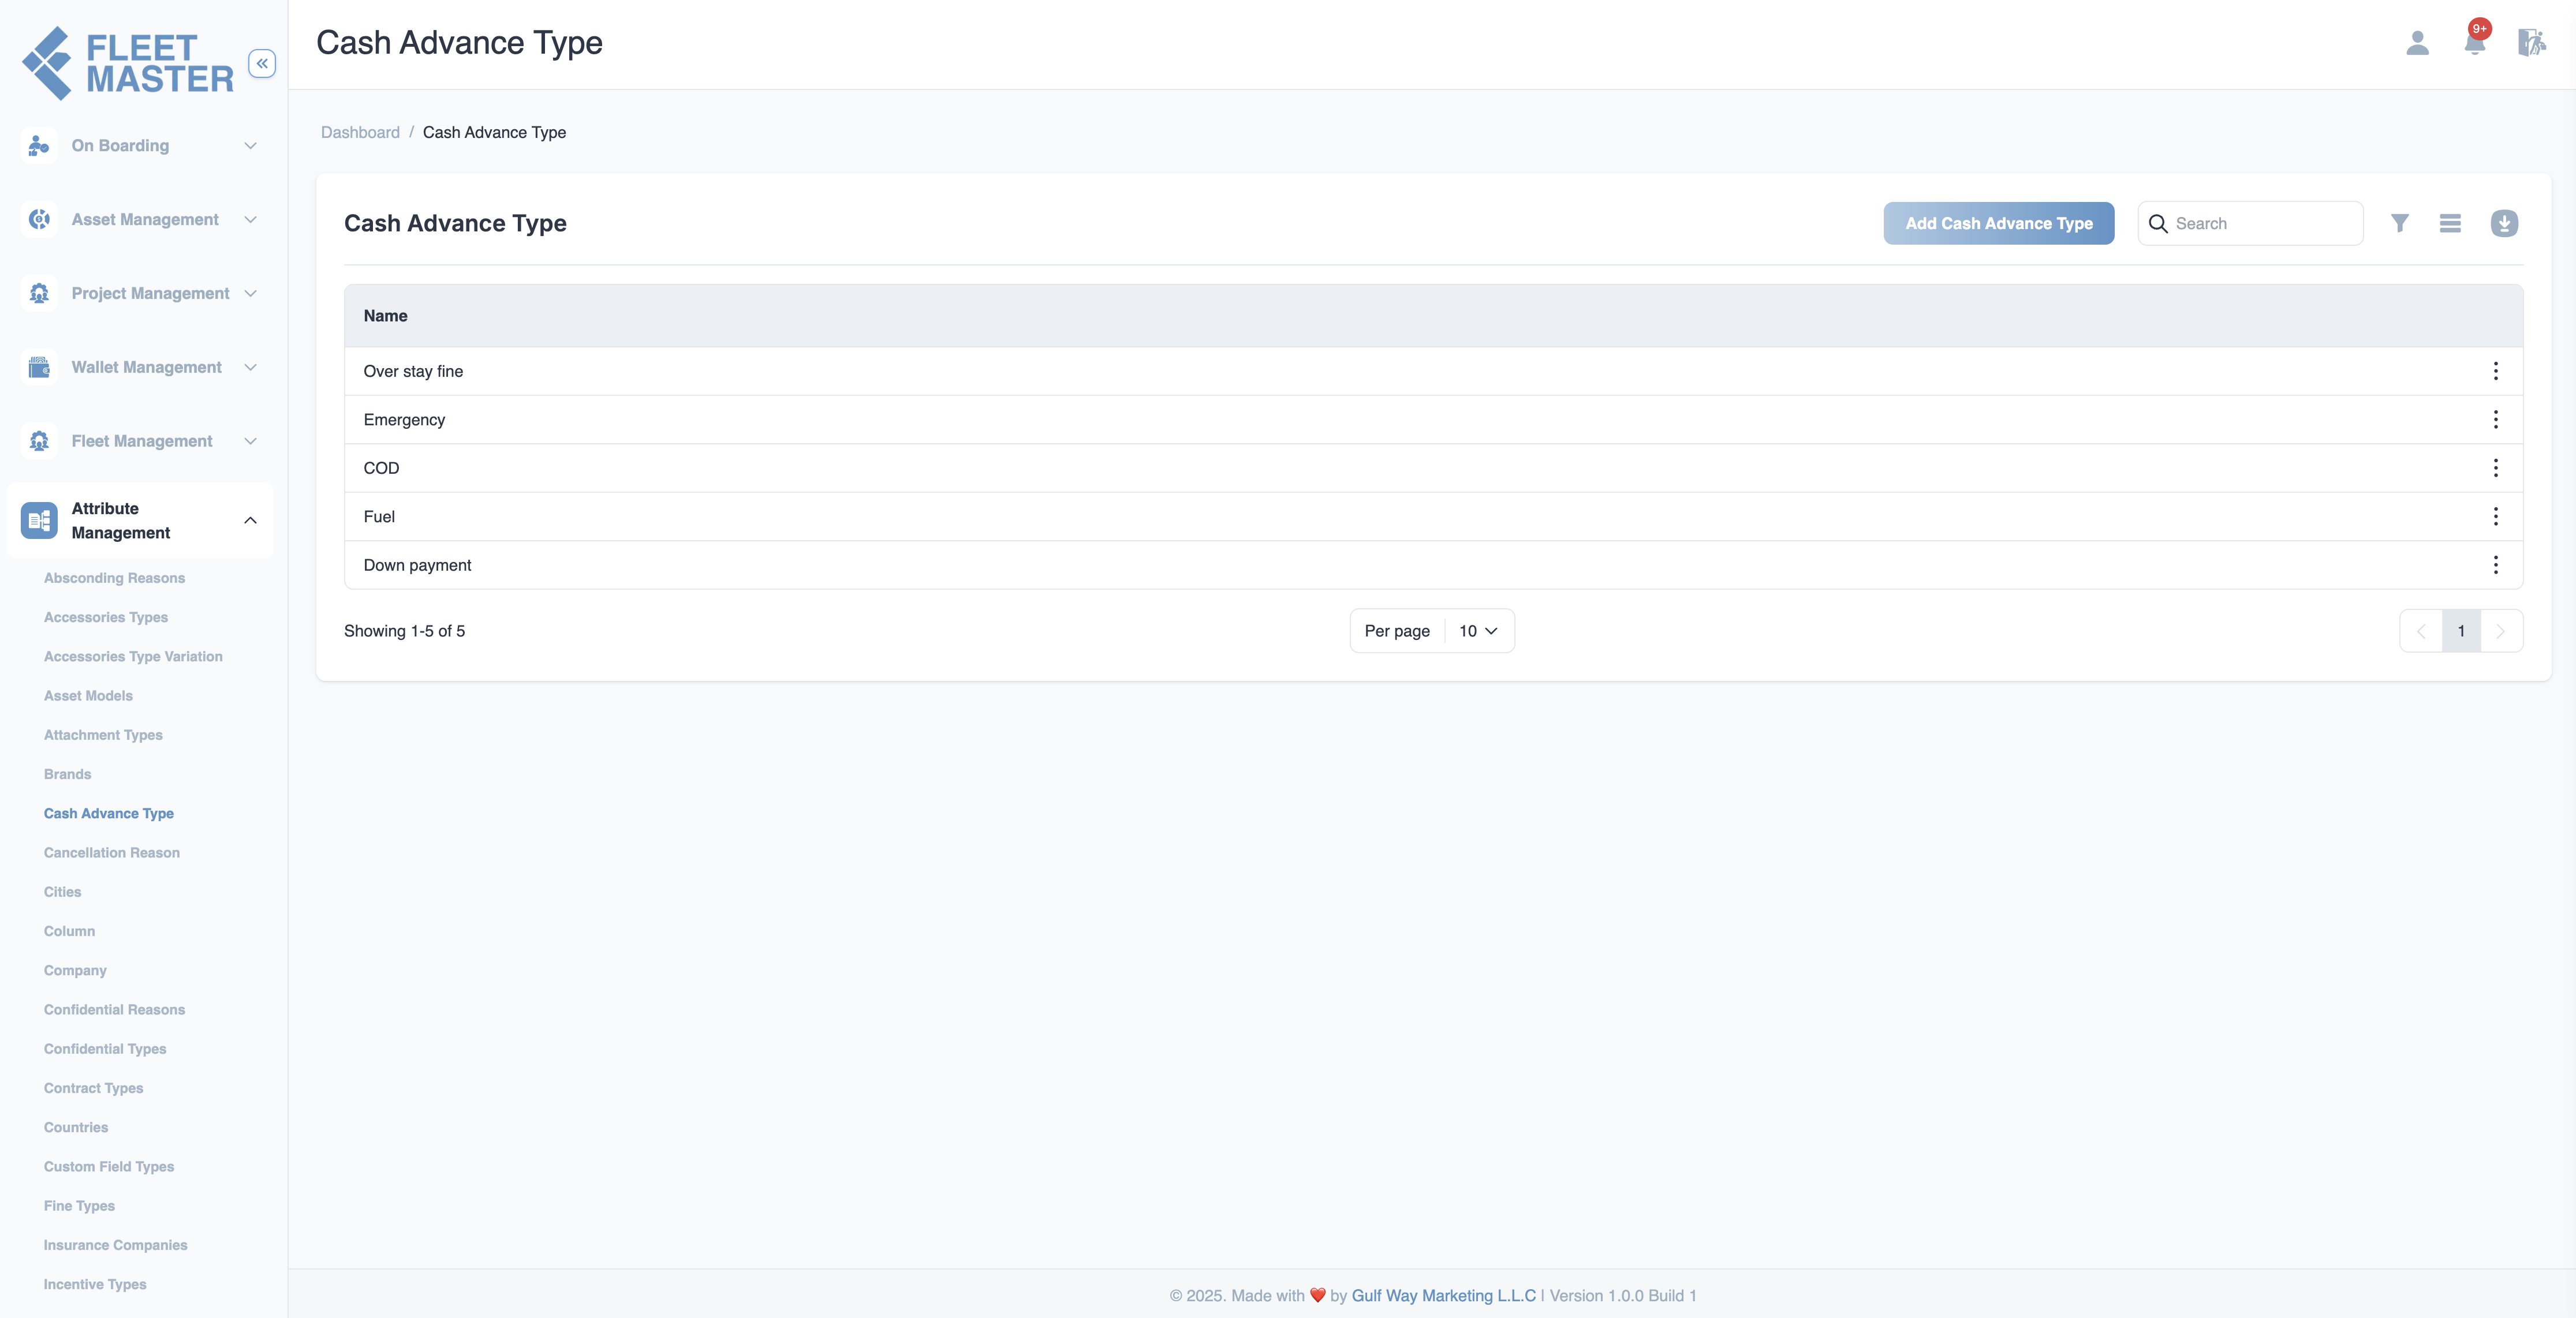The height and width of the screenshot is (1318, 2576).
Task: Open Confidential Types menu item
Action: click(105, 1048)
